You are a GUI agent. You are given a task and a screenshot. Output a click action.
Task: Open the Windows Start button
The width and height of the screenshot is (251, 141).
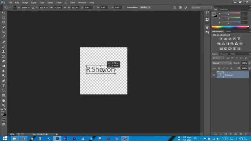coord(5,138)
